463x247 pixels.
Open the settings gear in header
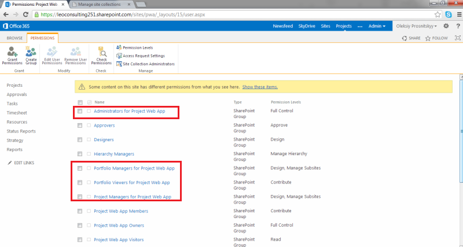point(446,26)
